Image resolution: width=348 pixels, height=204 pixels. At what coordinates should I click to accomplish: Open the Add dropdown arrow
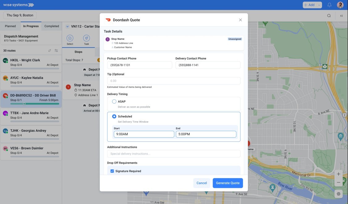(319, 5)
